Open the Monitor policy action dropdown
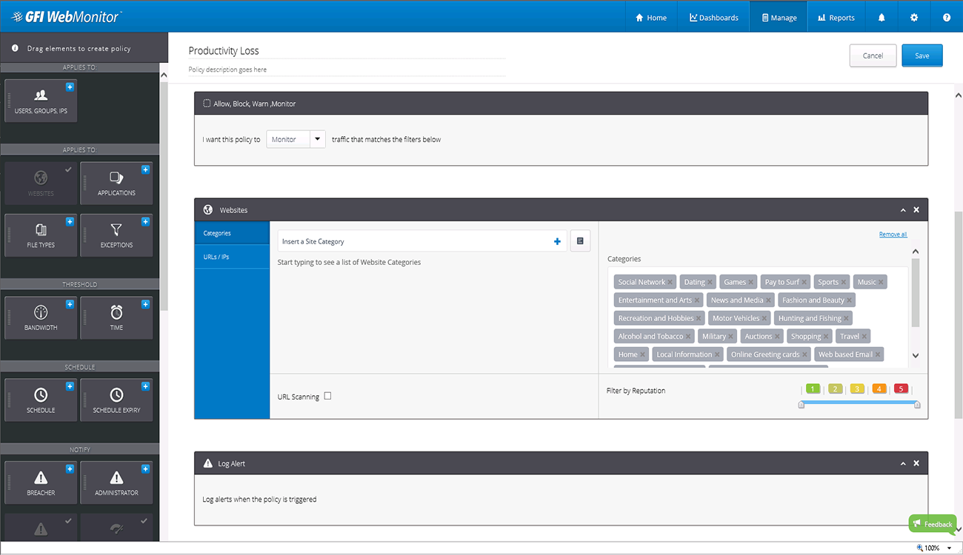Viewport: 963px width, 555px height. [x=317, y=139]
